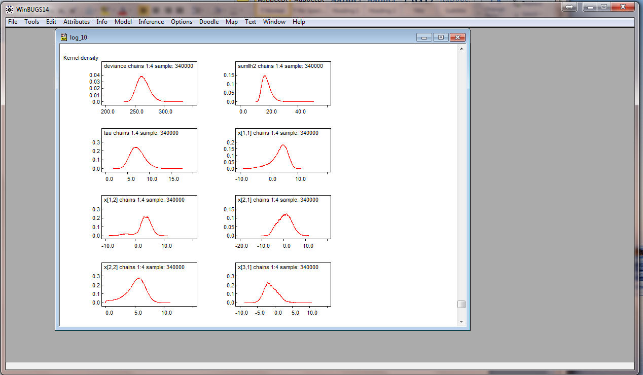Click the log_10 document icon
This screenshot has height=375, width=643.
(x=64, y=37)
